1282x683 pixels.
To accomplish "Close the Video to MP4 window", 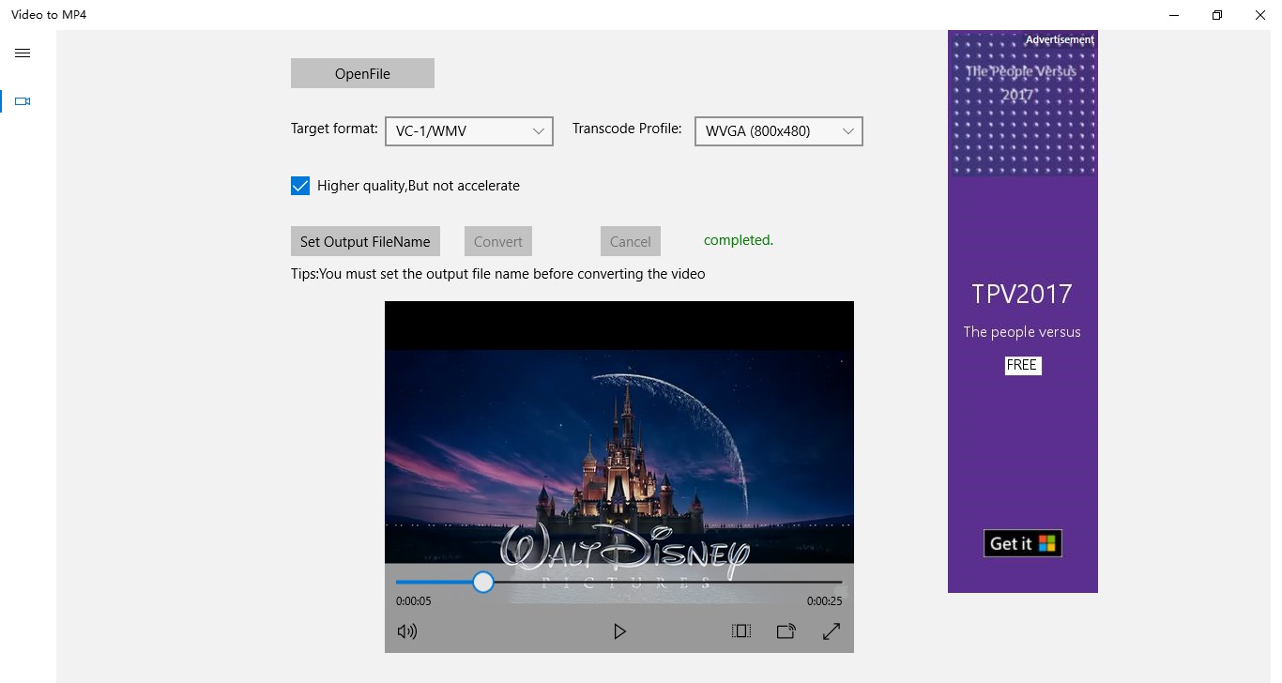I will click(x=1260, y=15).
